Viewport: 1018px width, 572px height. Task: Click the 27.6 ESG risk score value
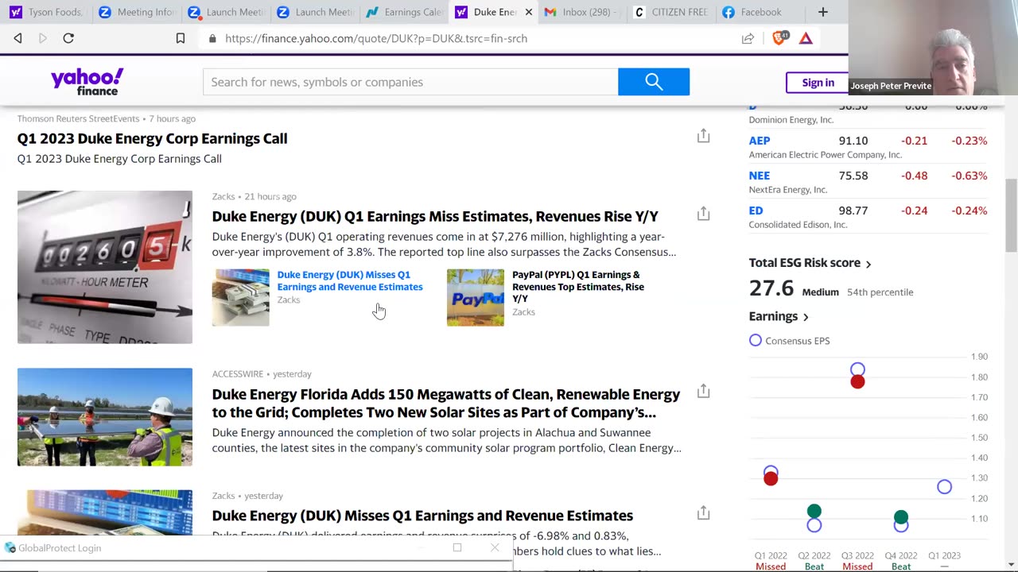(771, 288)
